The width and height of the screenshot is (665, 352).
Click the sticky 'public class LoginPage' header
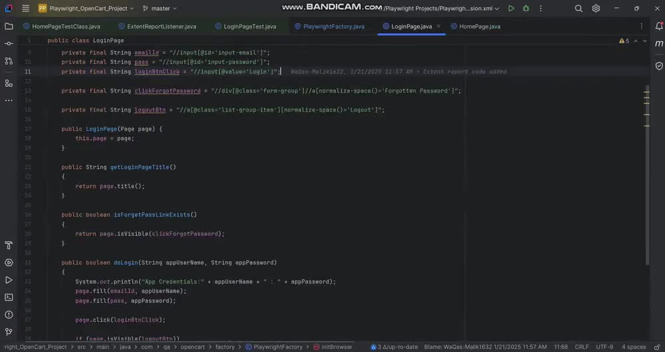(86, 41)
